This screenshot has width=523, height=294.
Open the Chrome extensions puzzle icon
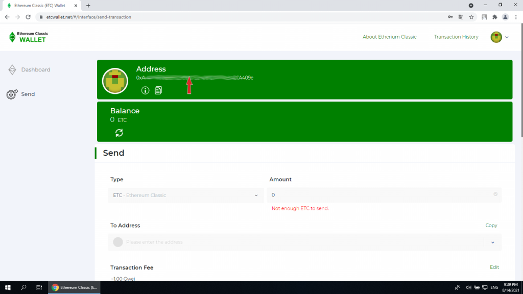coord(494,17)
